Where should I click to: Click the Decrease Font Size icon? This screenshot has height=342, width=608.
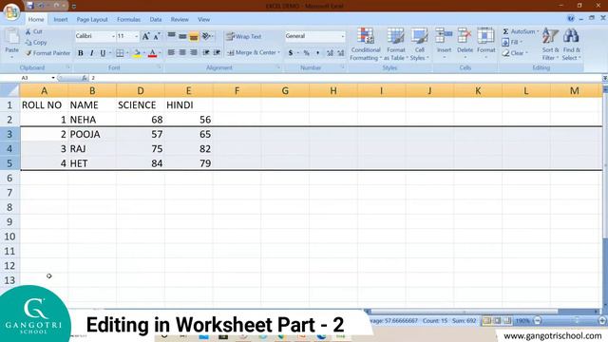pos(157,36)
